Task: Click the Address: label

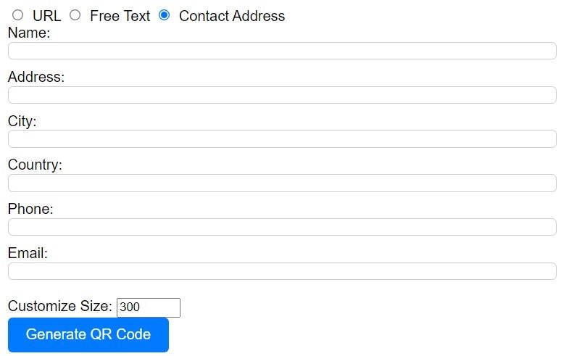Action: point(36,77)
